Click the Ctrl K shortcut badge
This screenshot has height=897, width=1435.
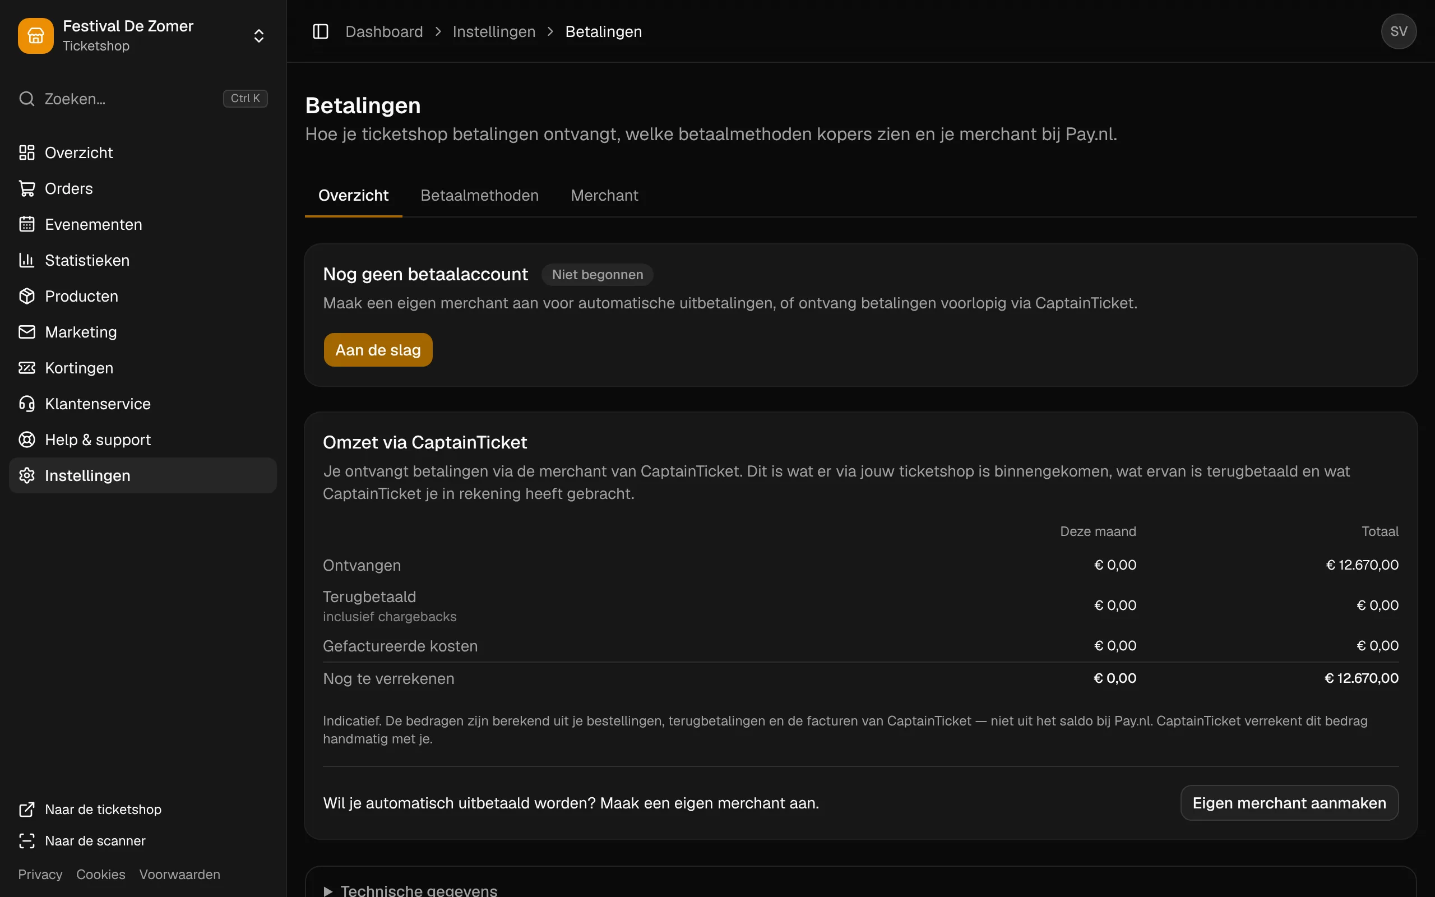click(245, 99)
